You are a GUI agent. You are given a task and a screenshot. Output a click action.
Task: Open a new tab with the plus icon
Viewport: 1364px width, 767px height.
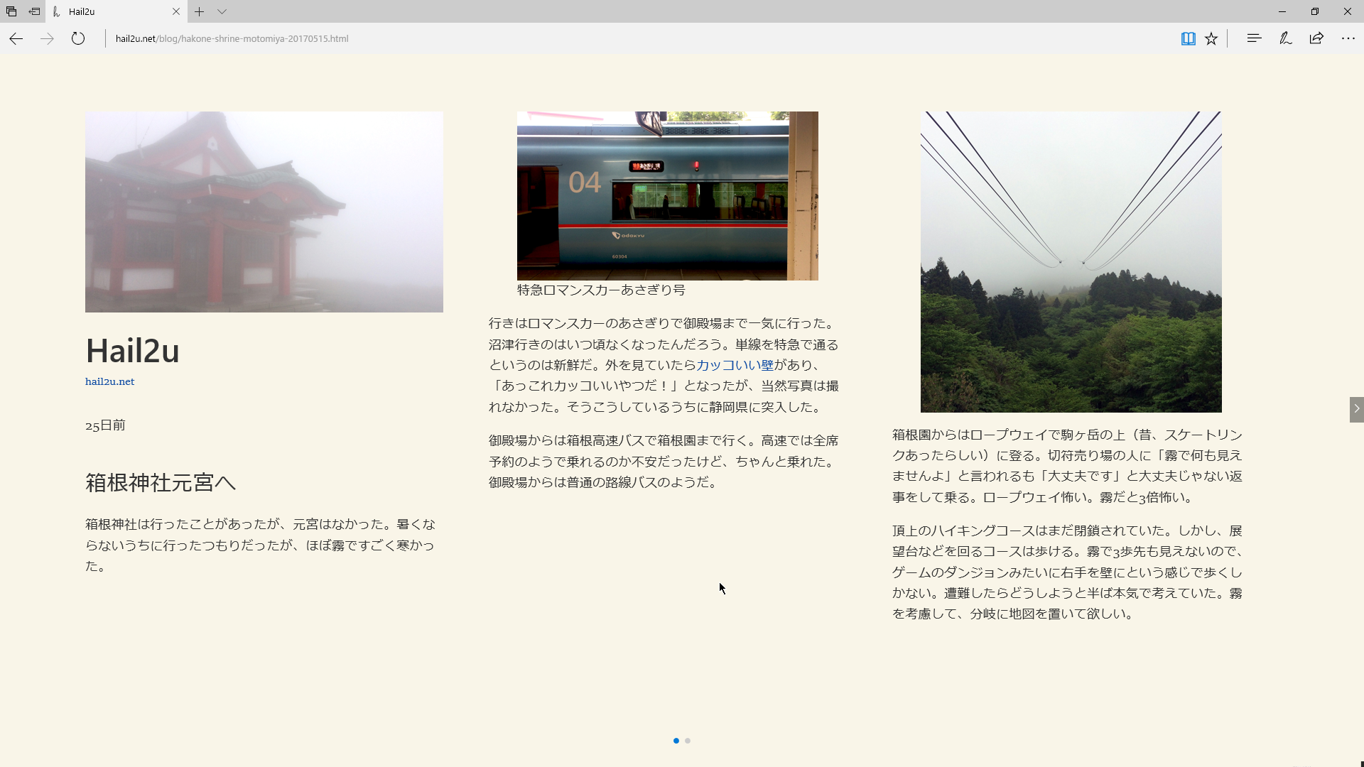click(200, 12)
